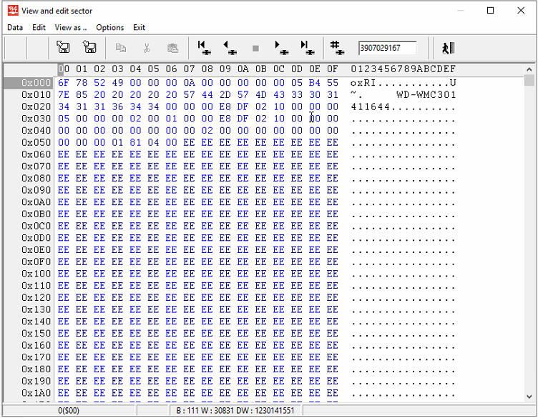The height and width of the screenshot is (418, 538).
Task: Click hex byte 0A in row 0x000
Action: click(189, 83)
